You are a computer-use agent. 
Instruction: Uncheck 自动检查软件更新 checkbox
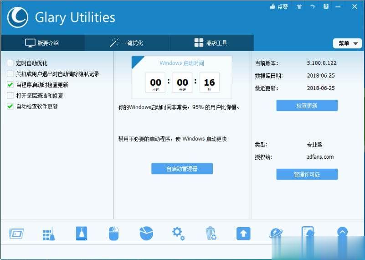10,106
